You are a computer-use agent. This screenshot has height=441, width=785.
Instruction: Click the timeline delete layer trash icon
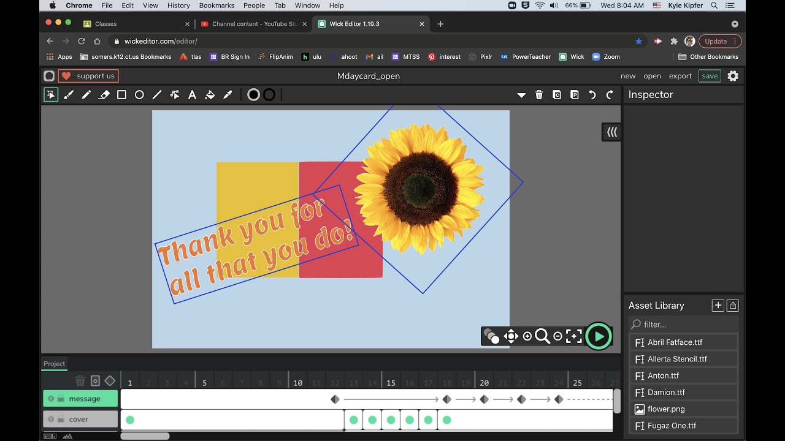[x=80, y=381]
